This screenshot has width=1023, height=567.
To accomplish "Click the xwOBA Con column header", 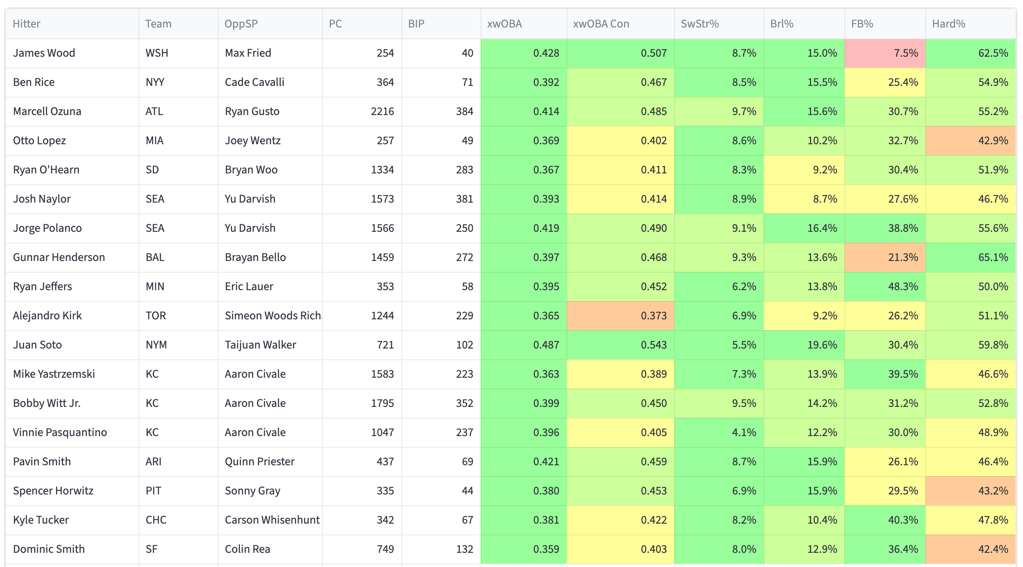I will point(601,24).
